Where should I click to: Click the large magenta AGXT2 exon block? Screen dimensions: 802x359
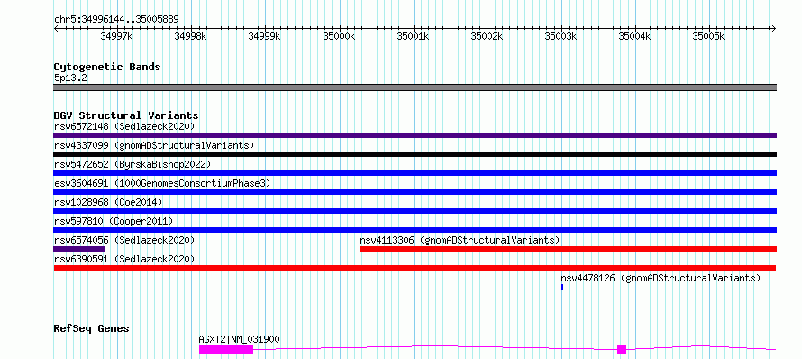pyautogui.click(x=226, y=350)
